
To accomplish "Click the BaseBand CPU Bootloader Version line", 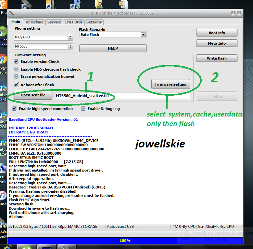I will click(43, 119).
